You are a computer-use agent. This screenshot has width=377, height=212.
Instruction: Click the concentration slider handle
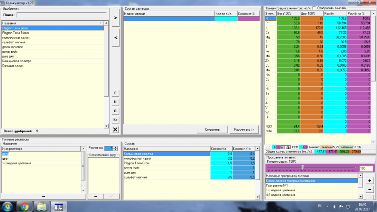303,167
